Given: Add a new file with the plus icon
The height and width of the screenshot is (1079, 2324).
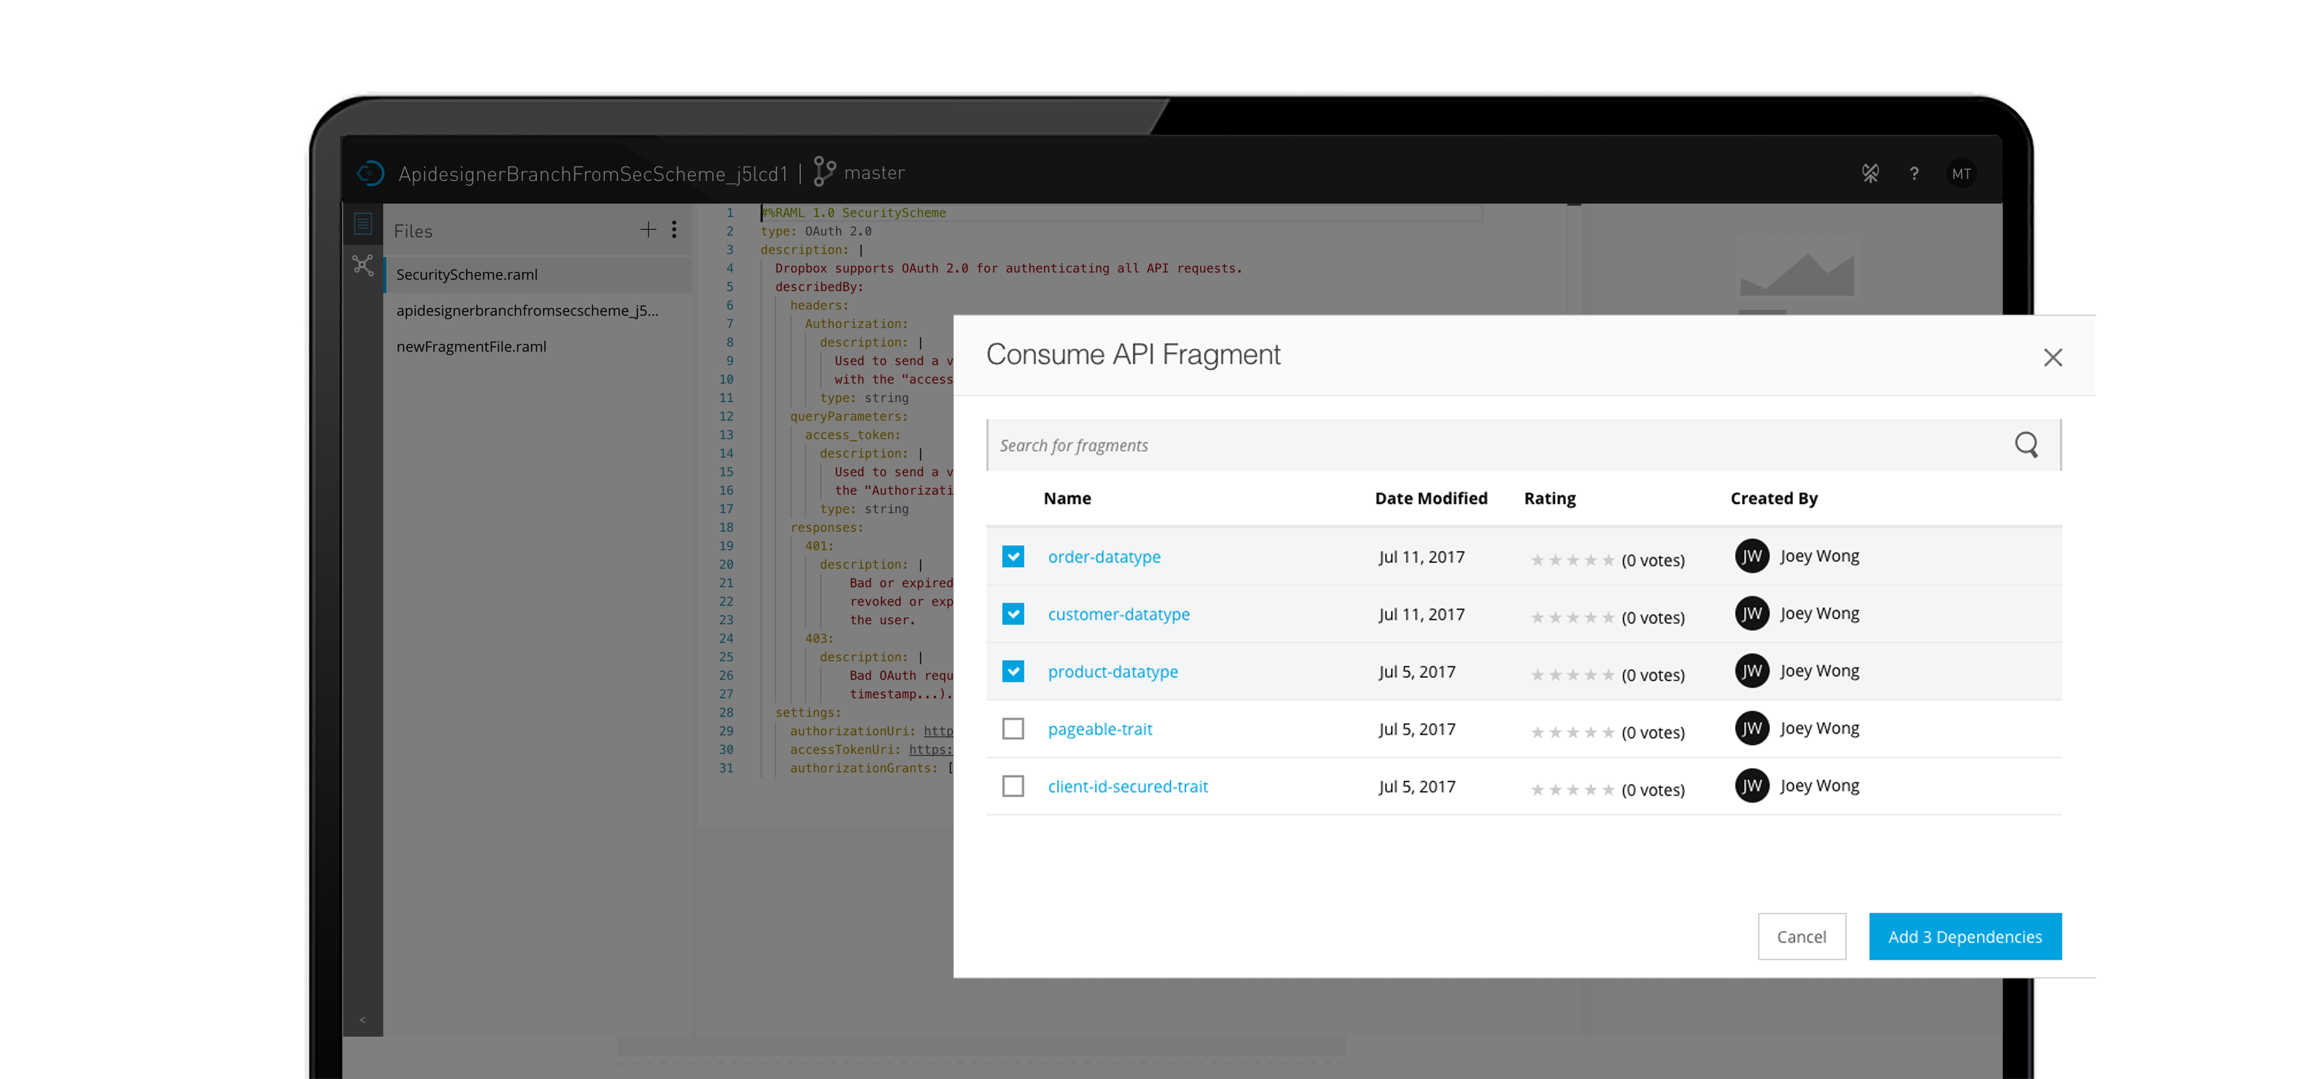Looking at the screenshot, I should click(648, 230).
